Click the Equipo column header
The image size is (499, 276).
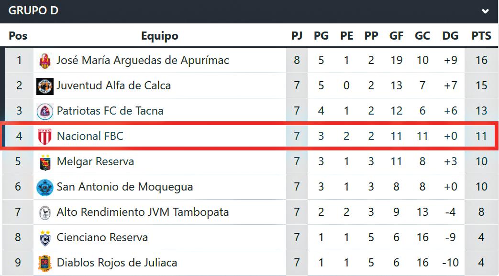coord(159,36)
